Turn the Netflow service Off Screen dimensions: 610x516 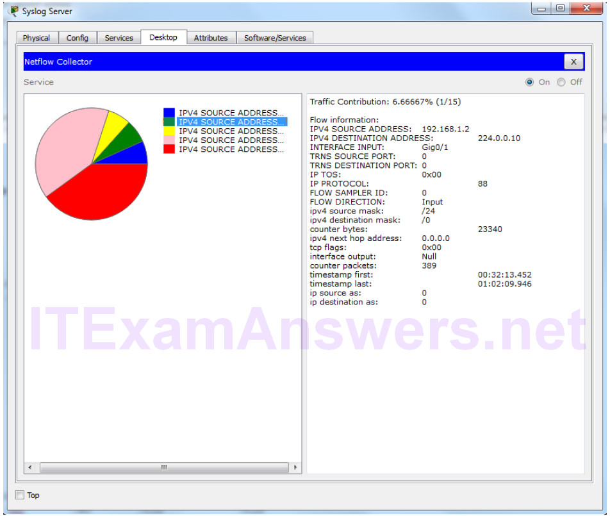pyautogui.click(x=561, y=82)
